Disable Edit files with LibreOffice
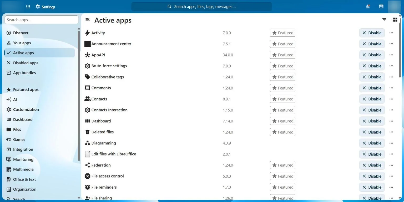The image size is (404, 202). [x=372, y=154]
